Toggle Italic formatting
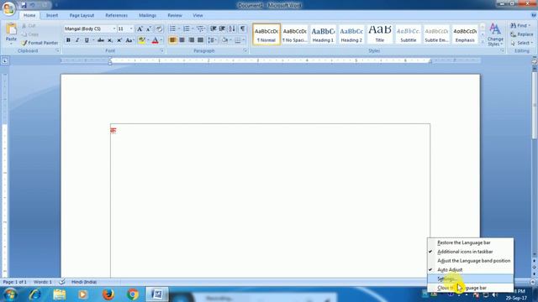This screenshot has height=302, width=538. tap(77, 40)
